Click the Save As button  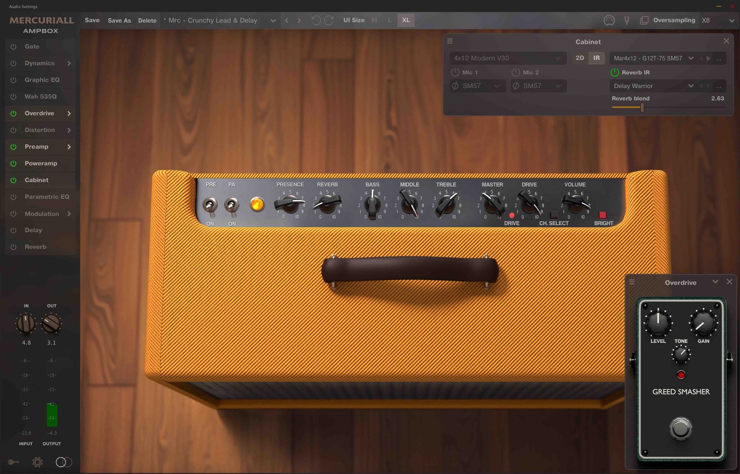(119, 21)
